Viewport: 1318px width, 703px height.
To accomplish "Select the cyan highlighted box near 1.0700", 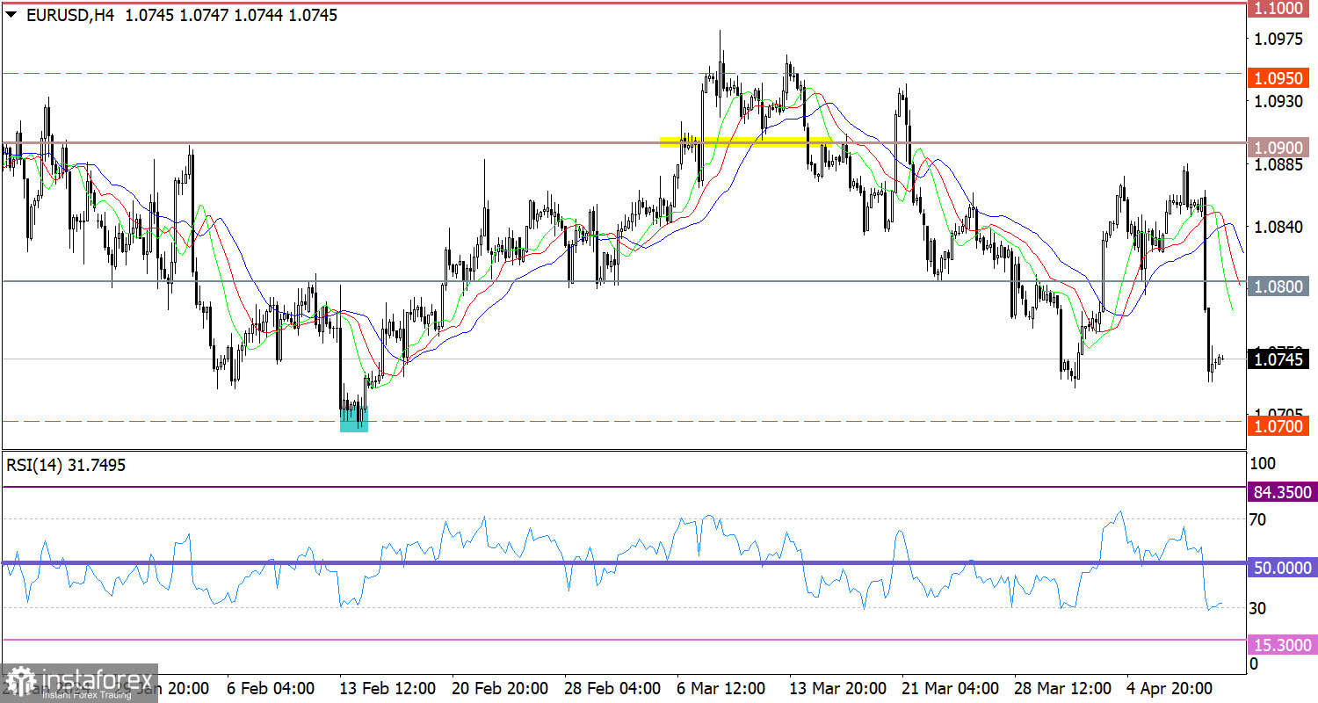I will pos(354,419).
